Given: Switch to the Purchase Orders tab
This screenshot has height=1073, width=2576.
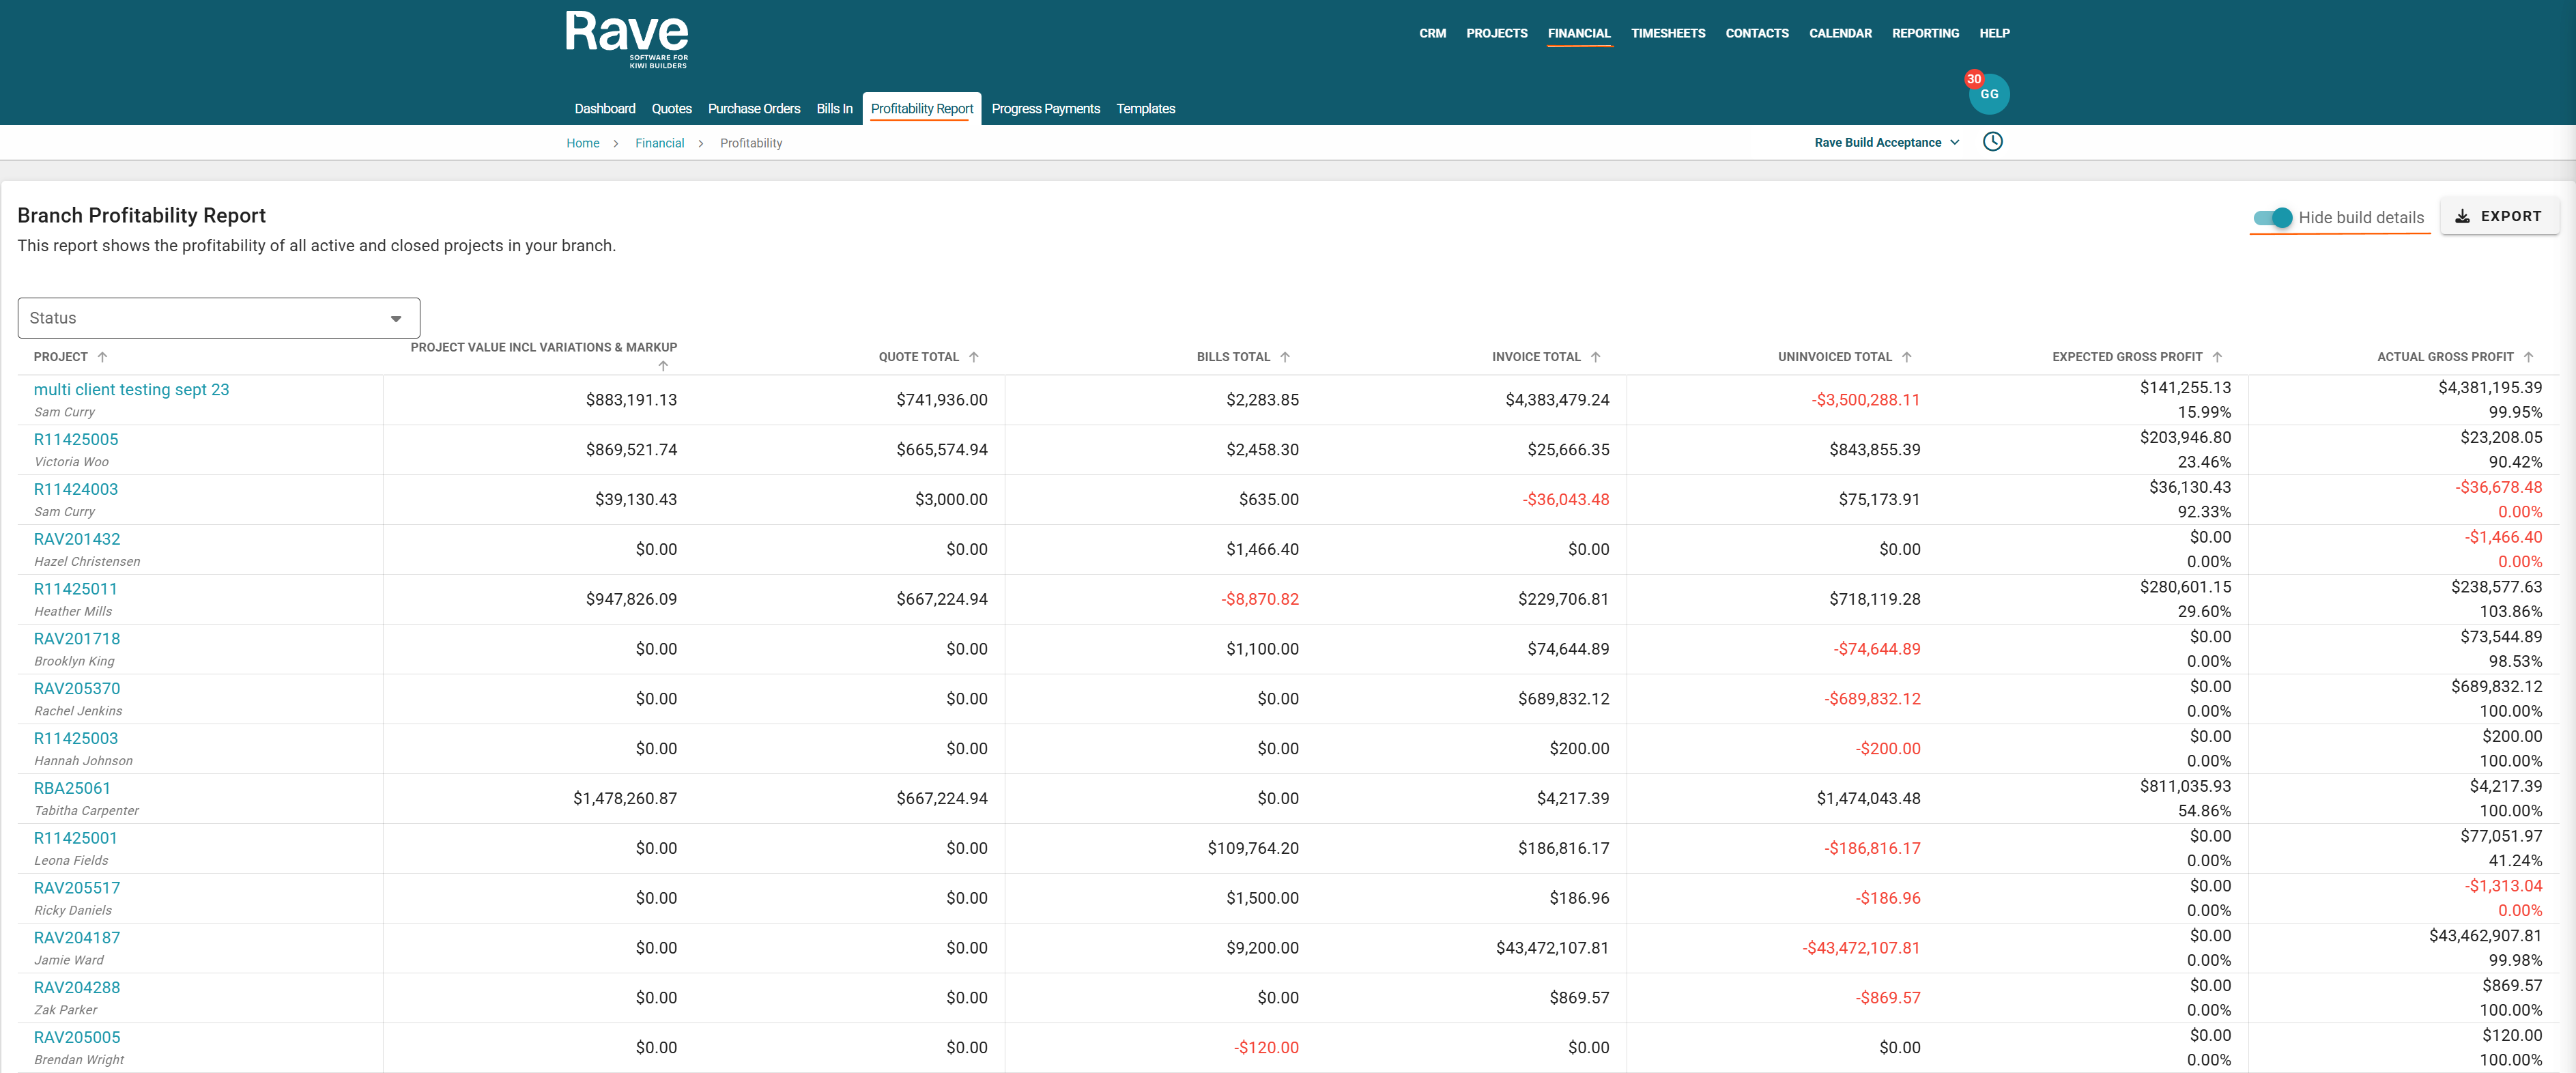Looking at the screenshot, I should click(x=753, y=109).
